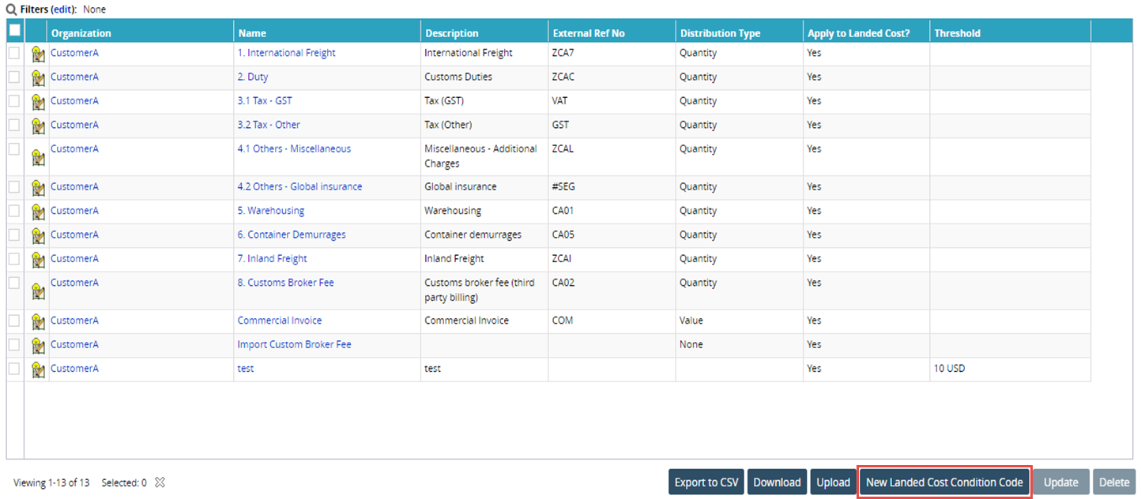Viewport: 1141px width, 499px height.
Task: Click the edit icon for the test row
Action: coord(37,370)
